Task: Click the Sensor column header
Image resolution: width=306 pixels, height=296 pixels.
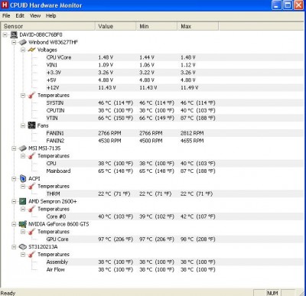Action: tap(47, 26)
